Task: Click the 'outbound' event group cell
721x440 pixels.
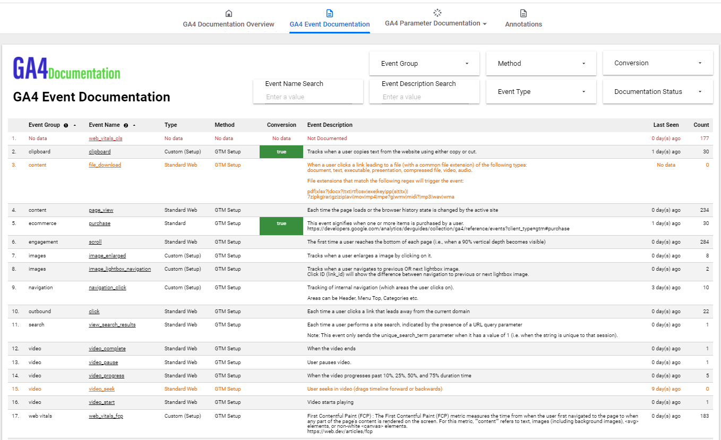Action: (x=40, y=312)
